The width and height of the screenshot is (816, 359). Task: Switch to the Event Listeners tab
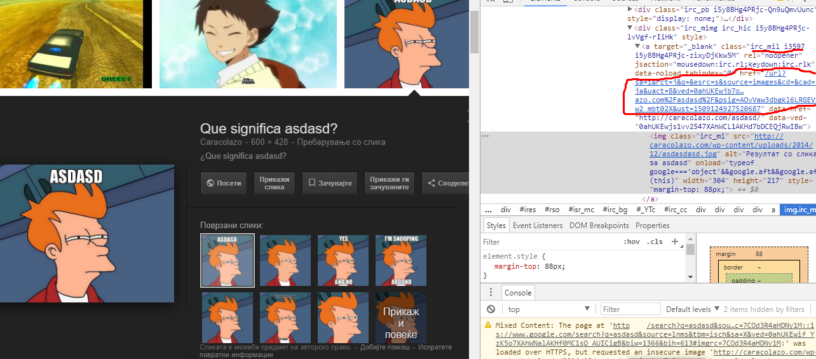538,226
